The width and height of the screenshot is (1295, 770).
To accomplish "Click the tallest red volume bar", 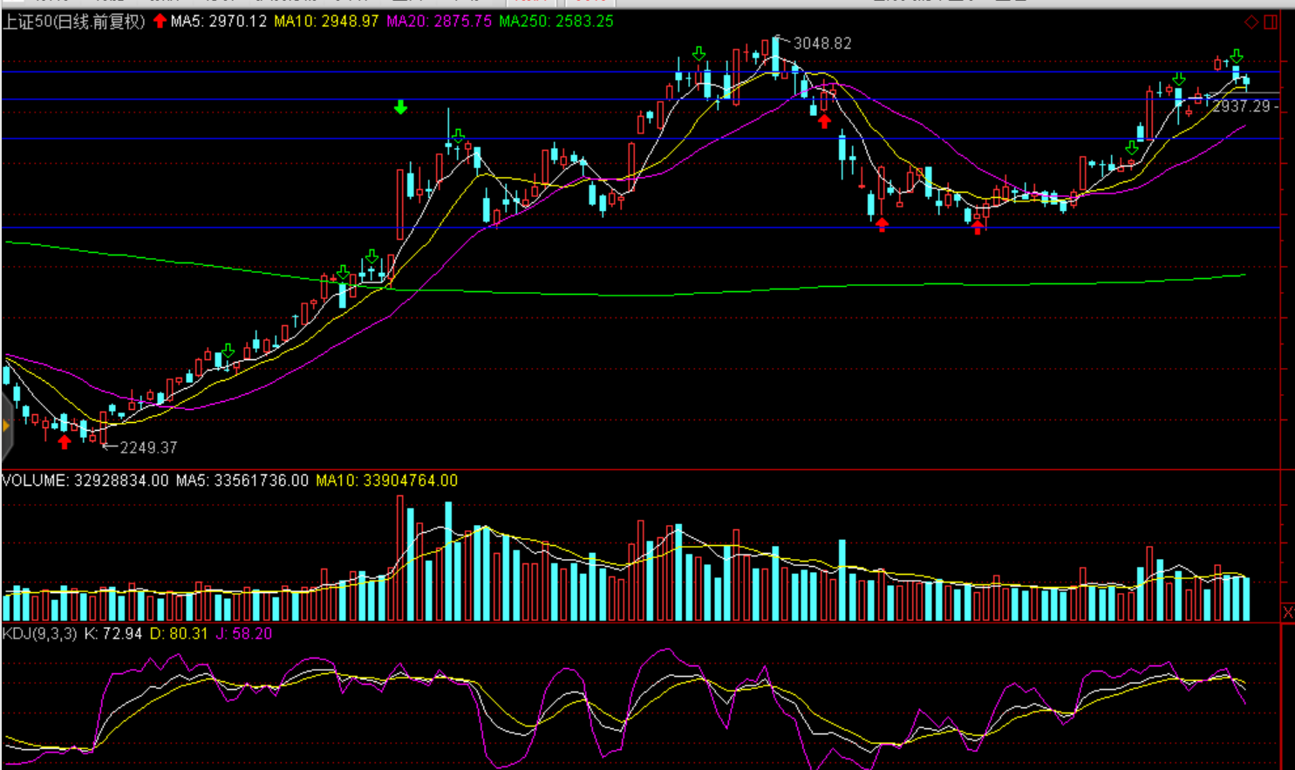I will 400,558.
